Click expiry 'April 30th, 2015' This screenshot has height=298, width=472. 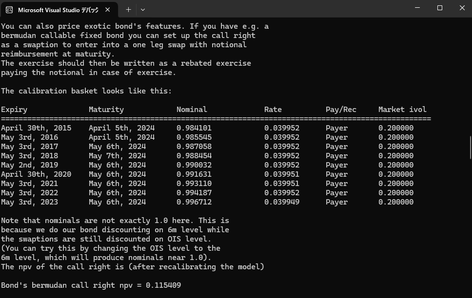[36, 128]
